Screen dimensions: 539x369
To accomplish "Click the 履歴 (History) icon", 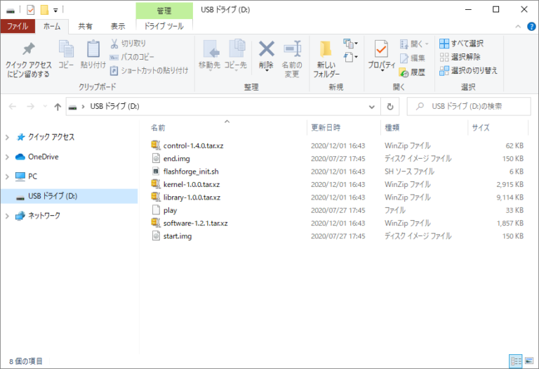I will 404,72.
